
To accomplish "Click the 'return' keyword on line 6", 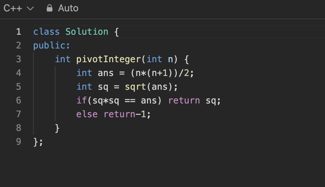I will [184, 100].
